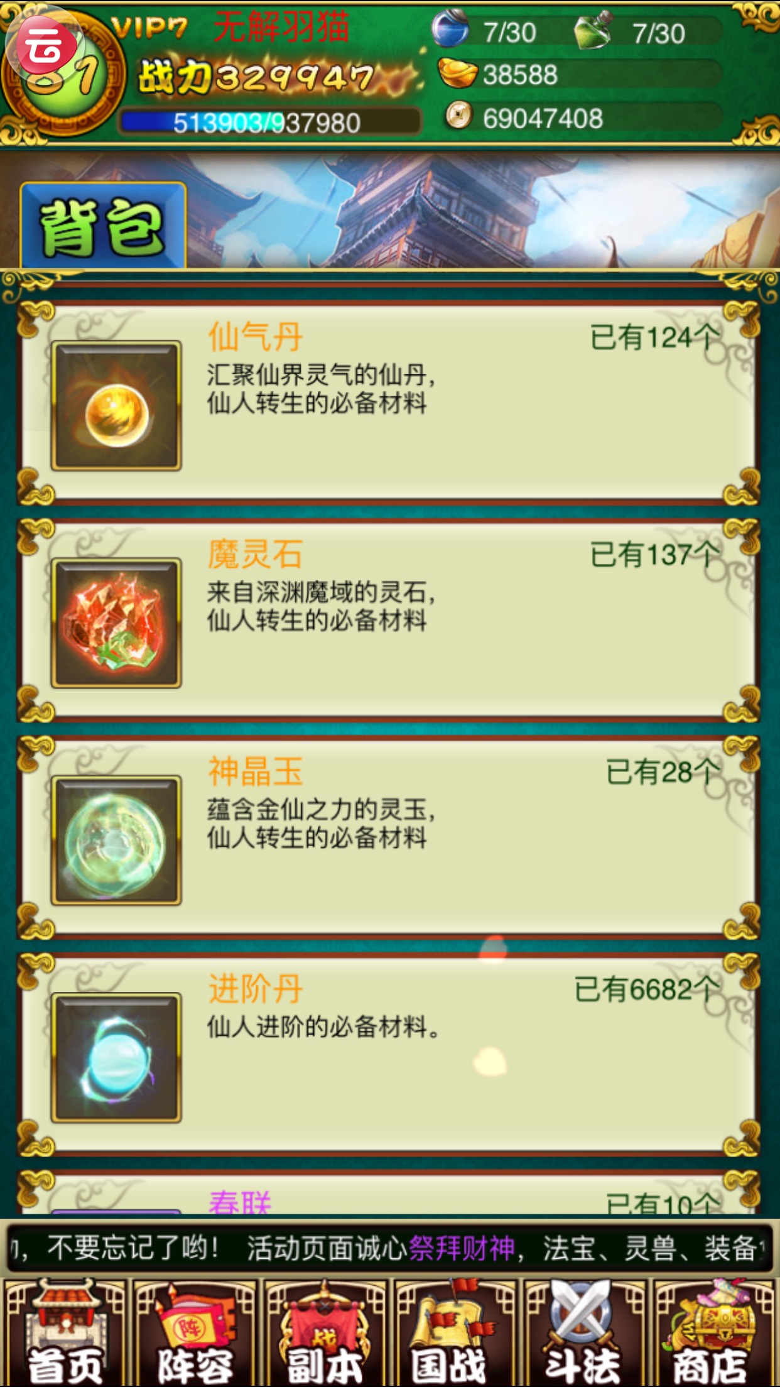Click the green potion 7/30 counter

coord(647,31)
